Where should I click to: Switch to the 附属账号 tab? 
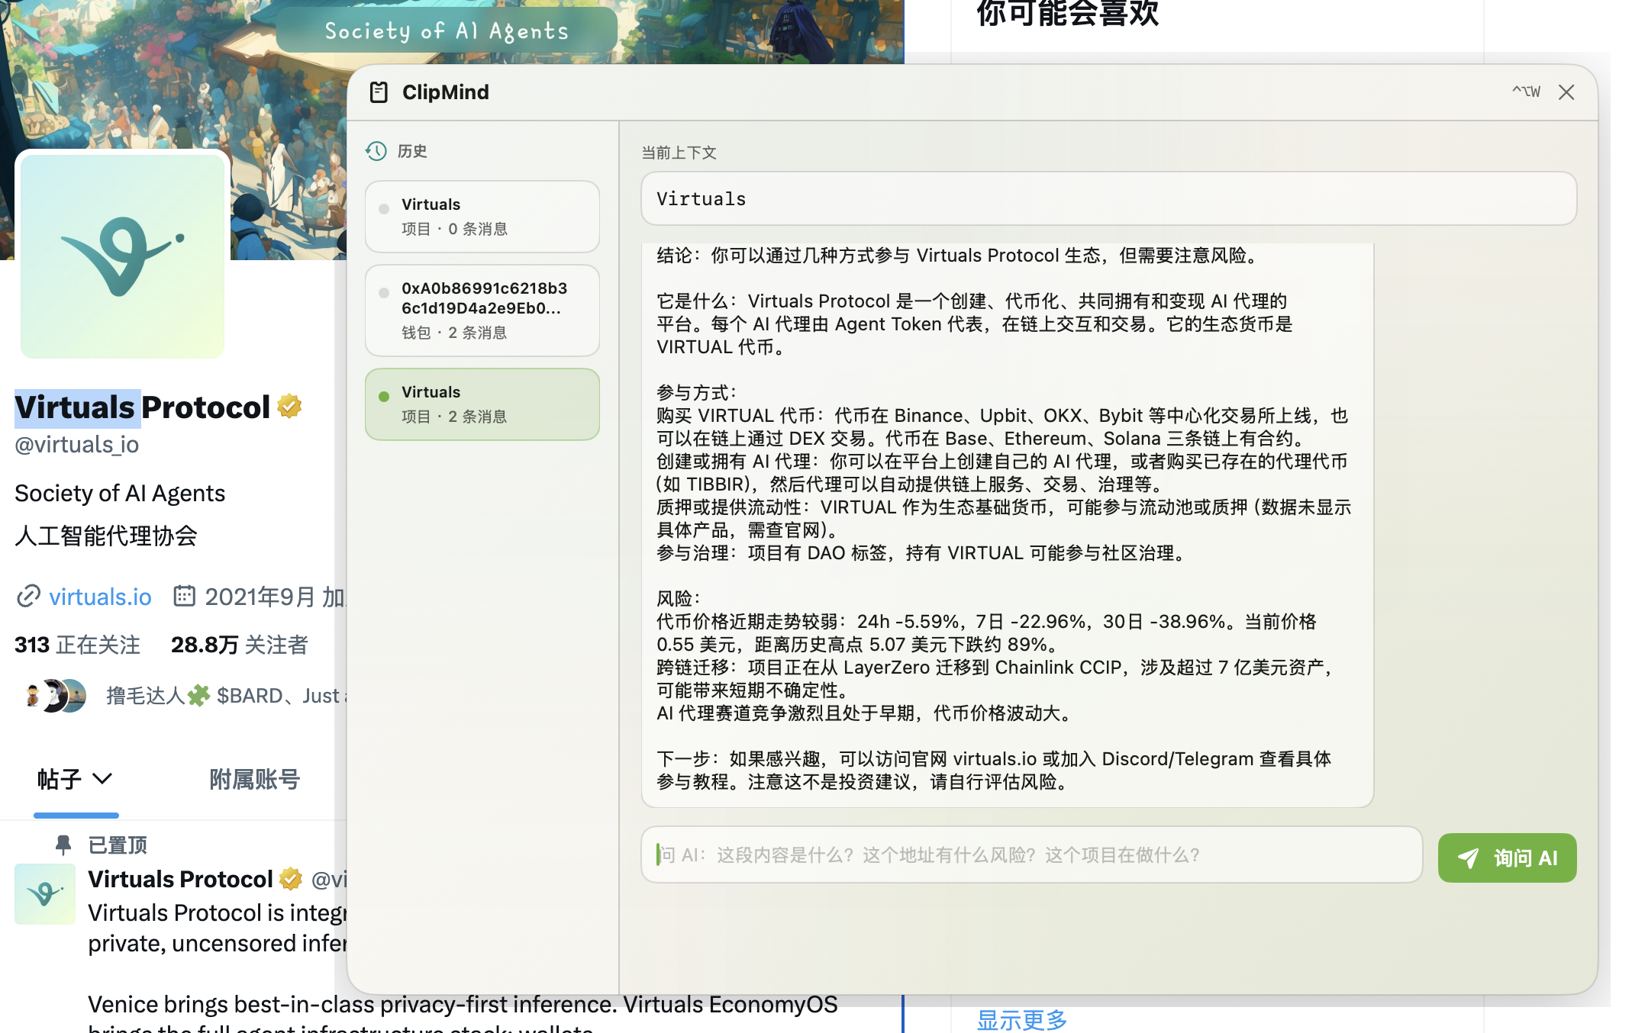(x=255, y=779)
